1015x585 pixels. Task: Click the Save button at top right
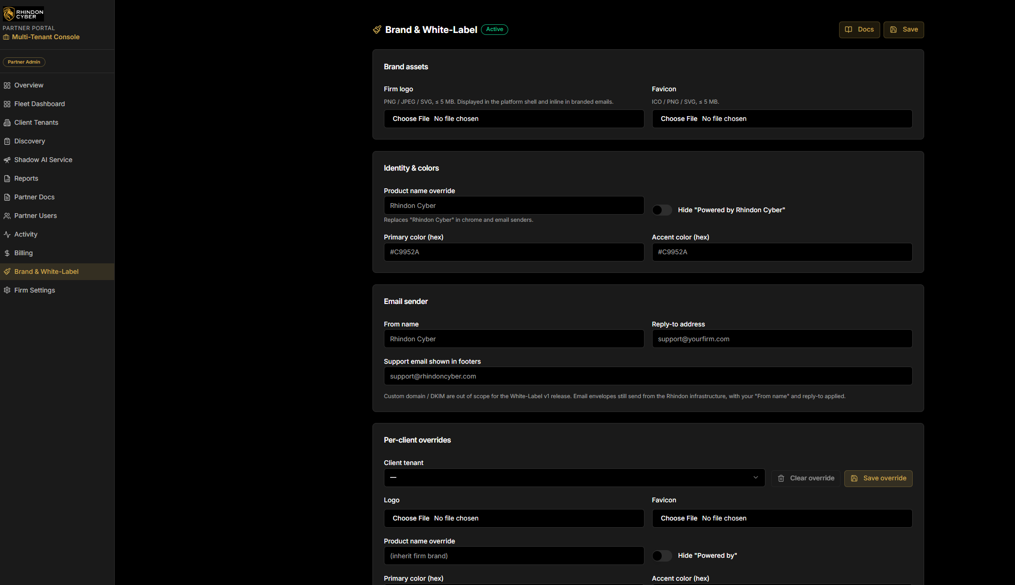coord(904,30)
